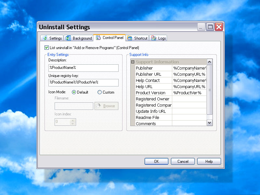Click the Control Panel tab icon

(x=98, y=37)
